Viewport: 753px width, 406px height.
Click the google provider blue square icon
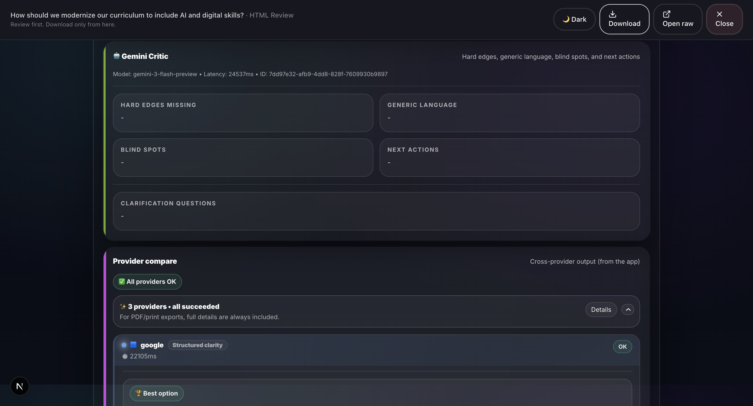coord(133,345)
